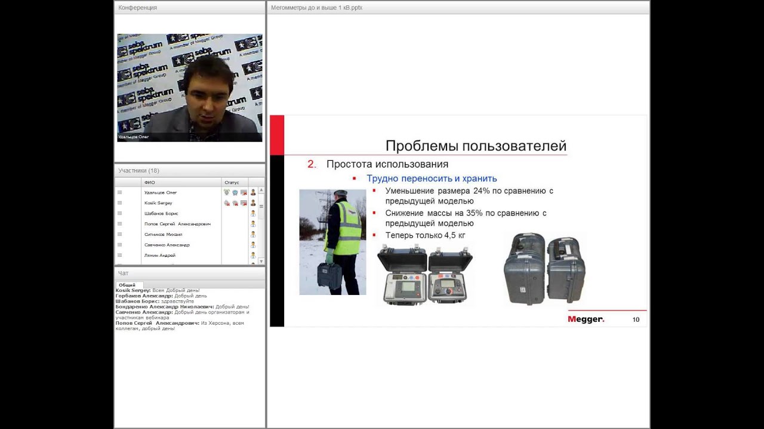The height and width of the screenshot is (429, 764).
Task: Click the Конференция panel title
Action: [x=137, y=8]
